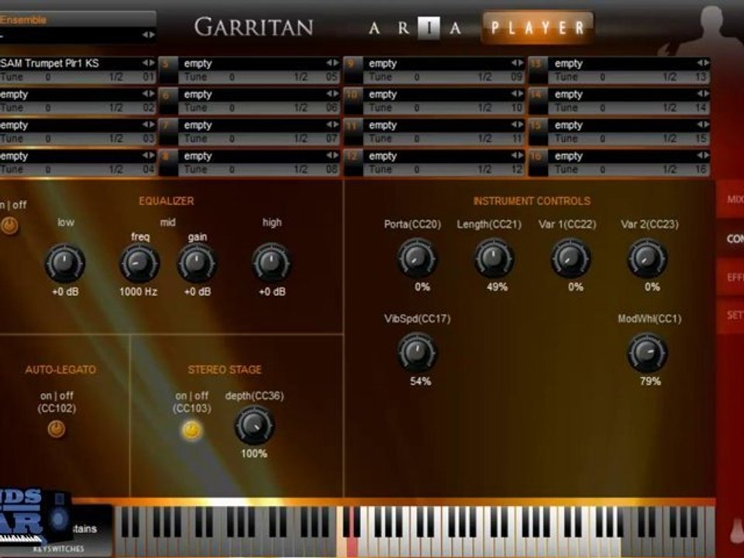Screen dimensions: 744x558
Task: Switch to the Mixer tab
Action: 731,199
